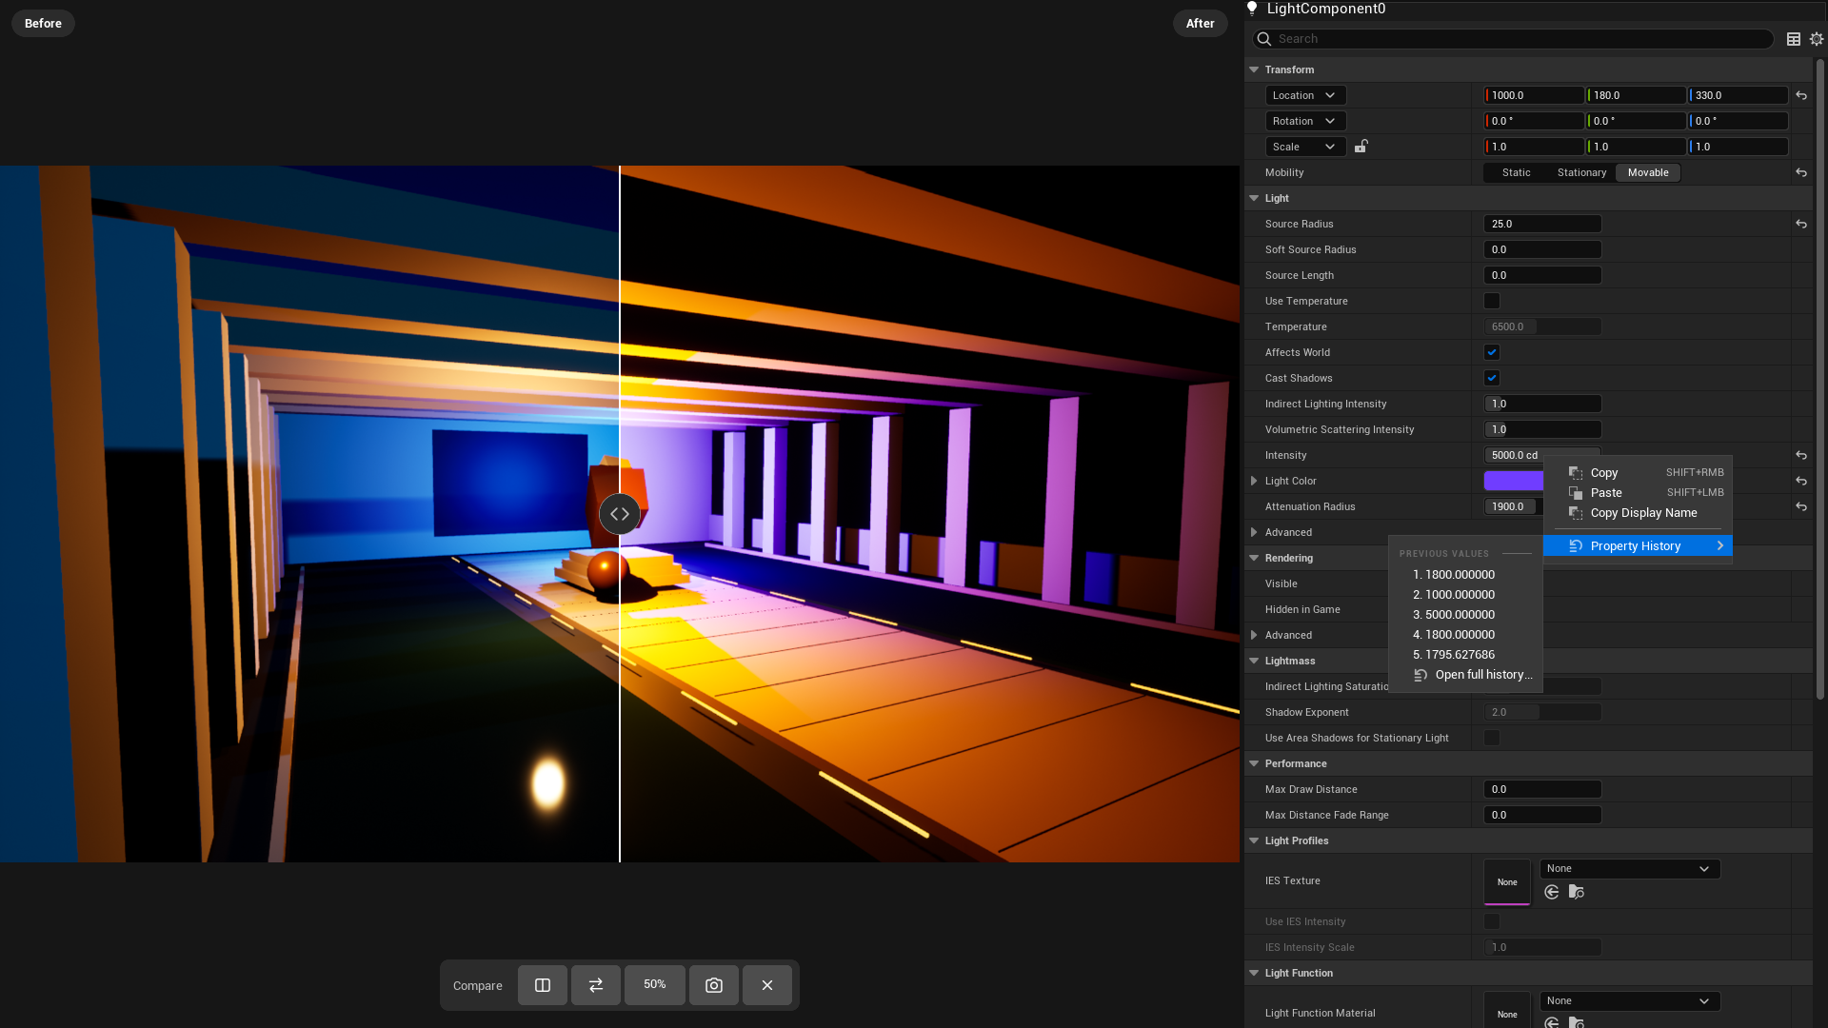Click the details Search field
The width and height of the screenshot is (1828, 1028).
pos(1513,39)
